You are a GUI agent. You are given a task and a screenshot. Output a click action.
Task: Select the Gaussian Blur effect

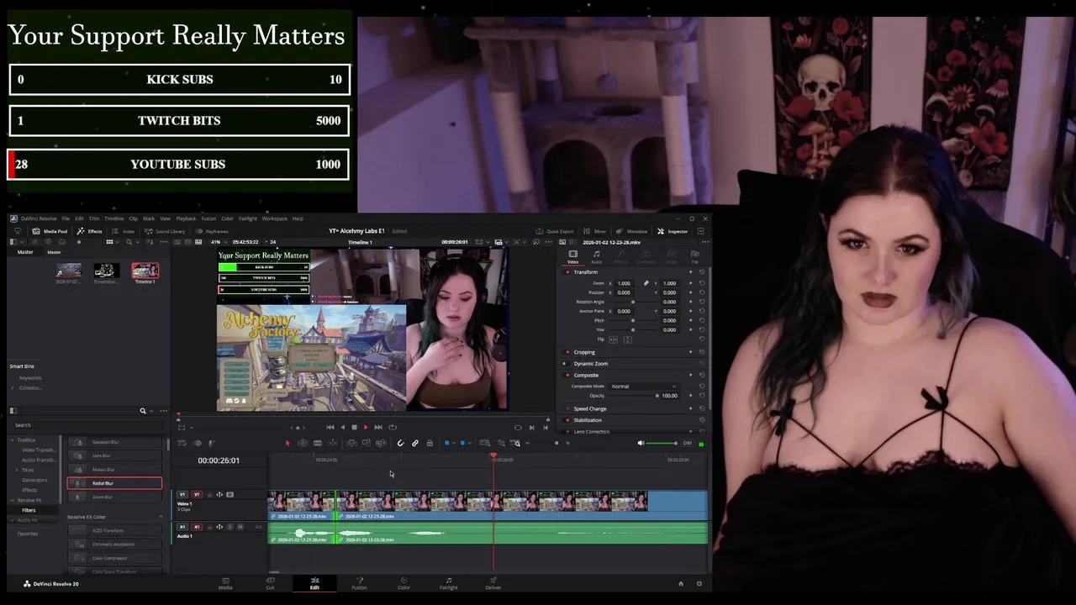[x=114, y=442]
